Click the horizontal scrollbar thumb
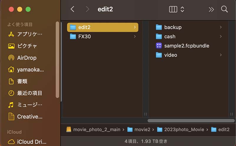236x146 pixels. tap(191, 121)
